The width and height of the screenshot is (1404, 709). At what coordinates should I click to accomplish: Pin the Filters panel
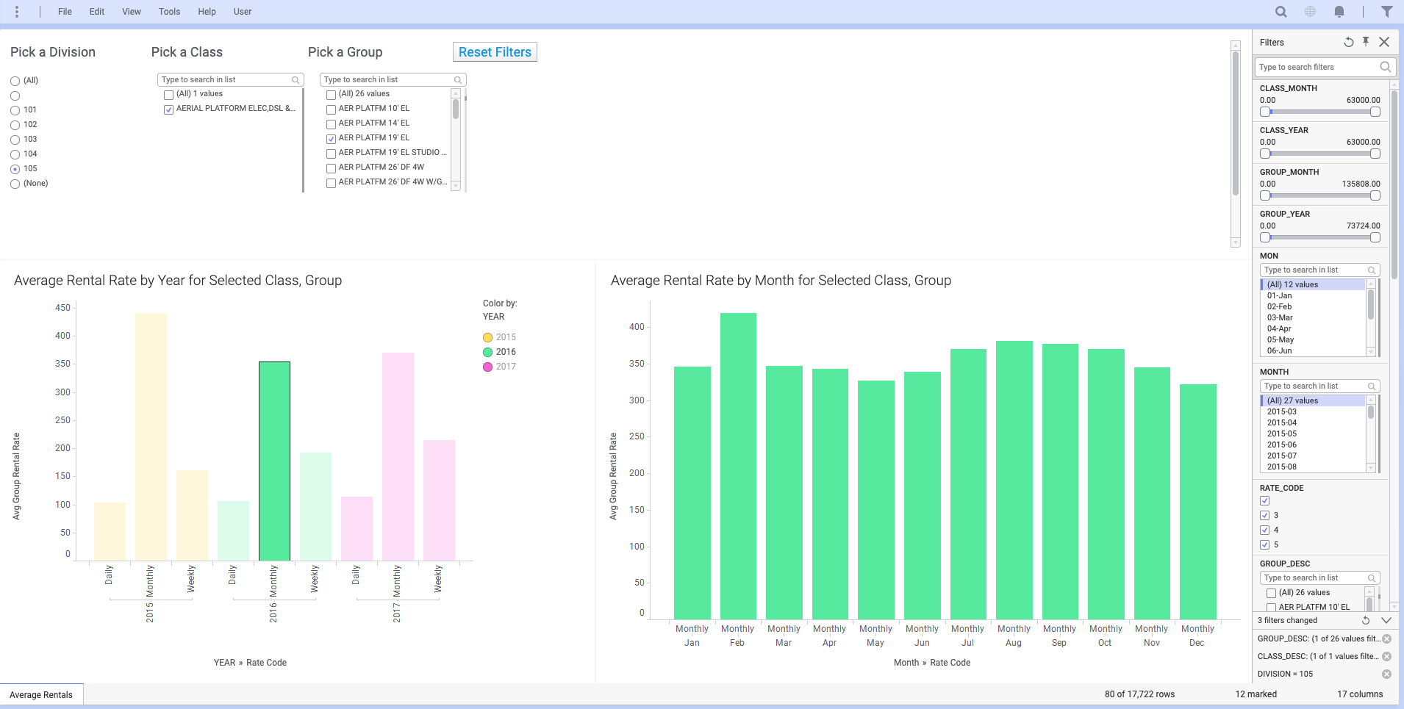[x=1366, y=42]
